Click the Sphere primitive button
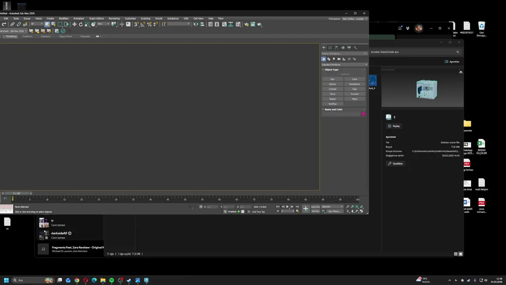The height and width of the screenshot is (285, 506). point(332,84)
